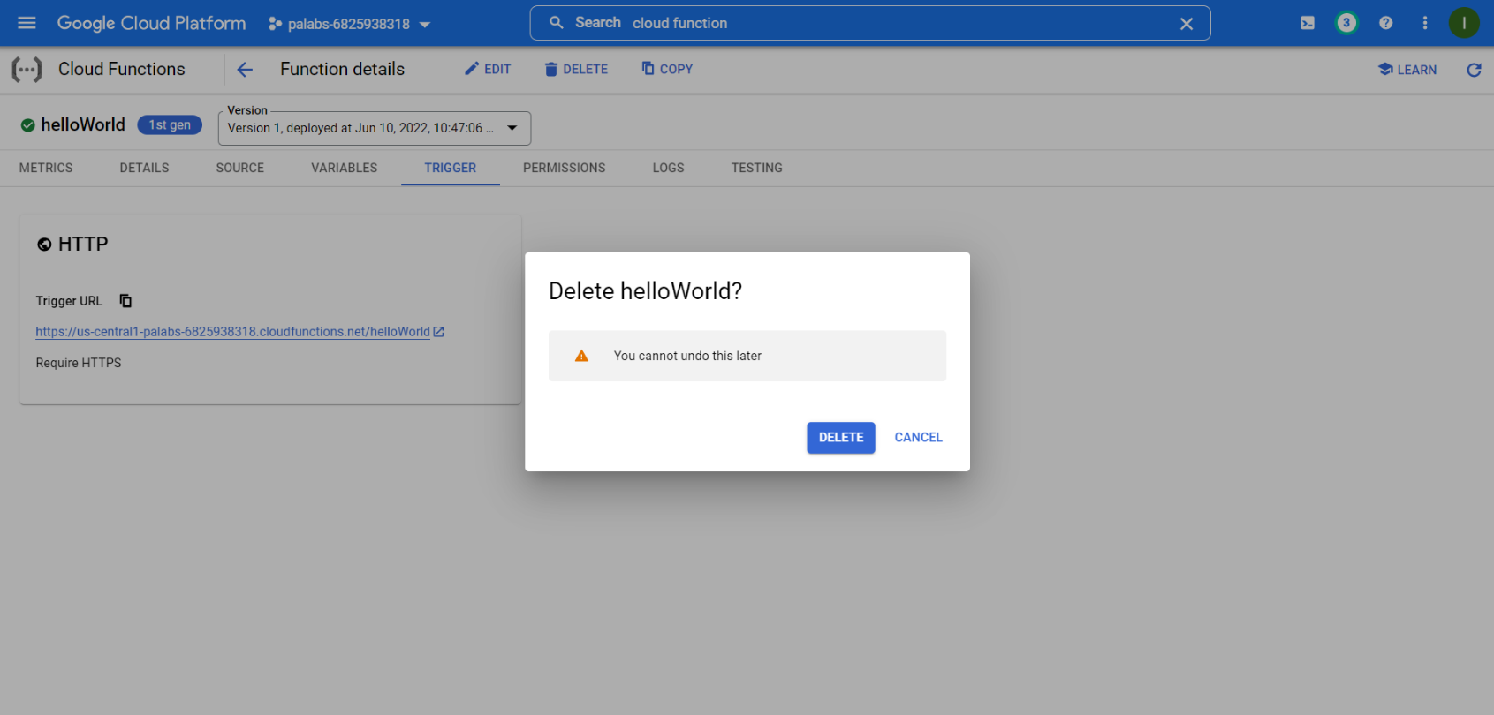The height and width of the screenshot is (715, 1494).
Task: Activate Cloud Shell terminal icon
Action: (x=1307, y=23)
